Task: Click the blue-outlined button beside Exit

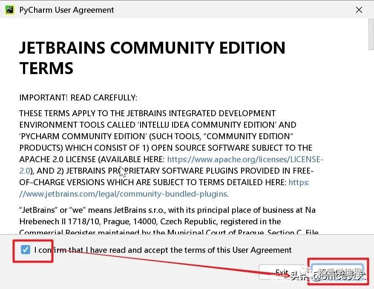Action: tap(337, 272)
